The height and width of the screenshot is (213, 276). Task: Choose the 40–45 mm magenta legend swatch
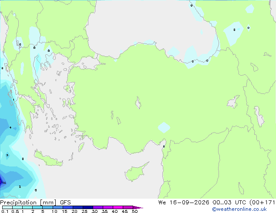coord(118,207)
